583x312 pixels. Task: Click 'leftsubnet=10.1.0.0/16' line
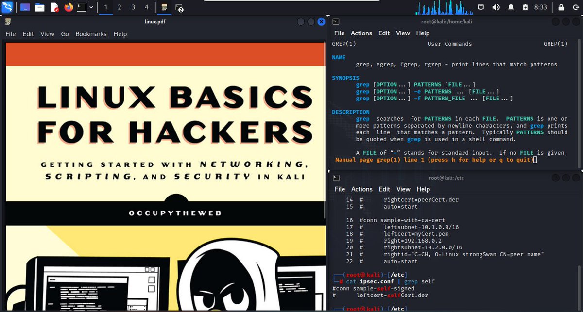(x=421, y=227)
